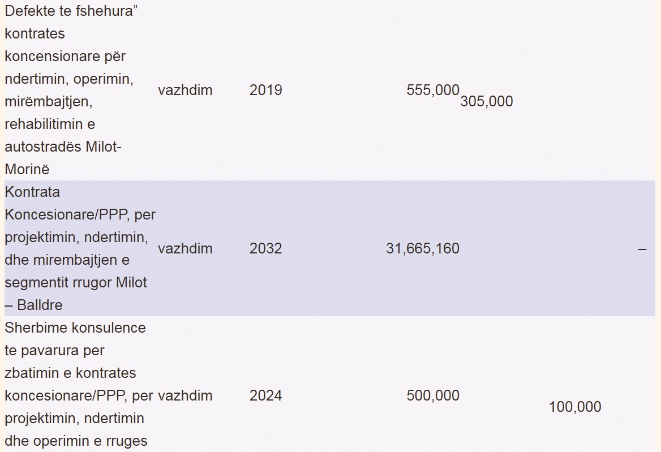661x452 pixels.
Task: Select the 31,665,160 contract value
Action: coord(422,248)
